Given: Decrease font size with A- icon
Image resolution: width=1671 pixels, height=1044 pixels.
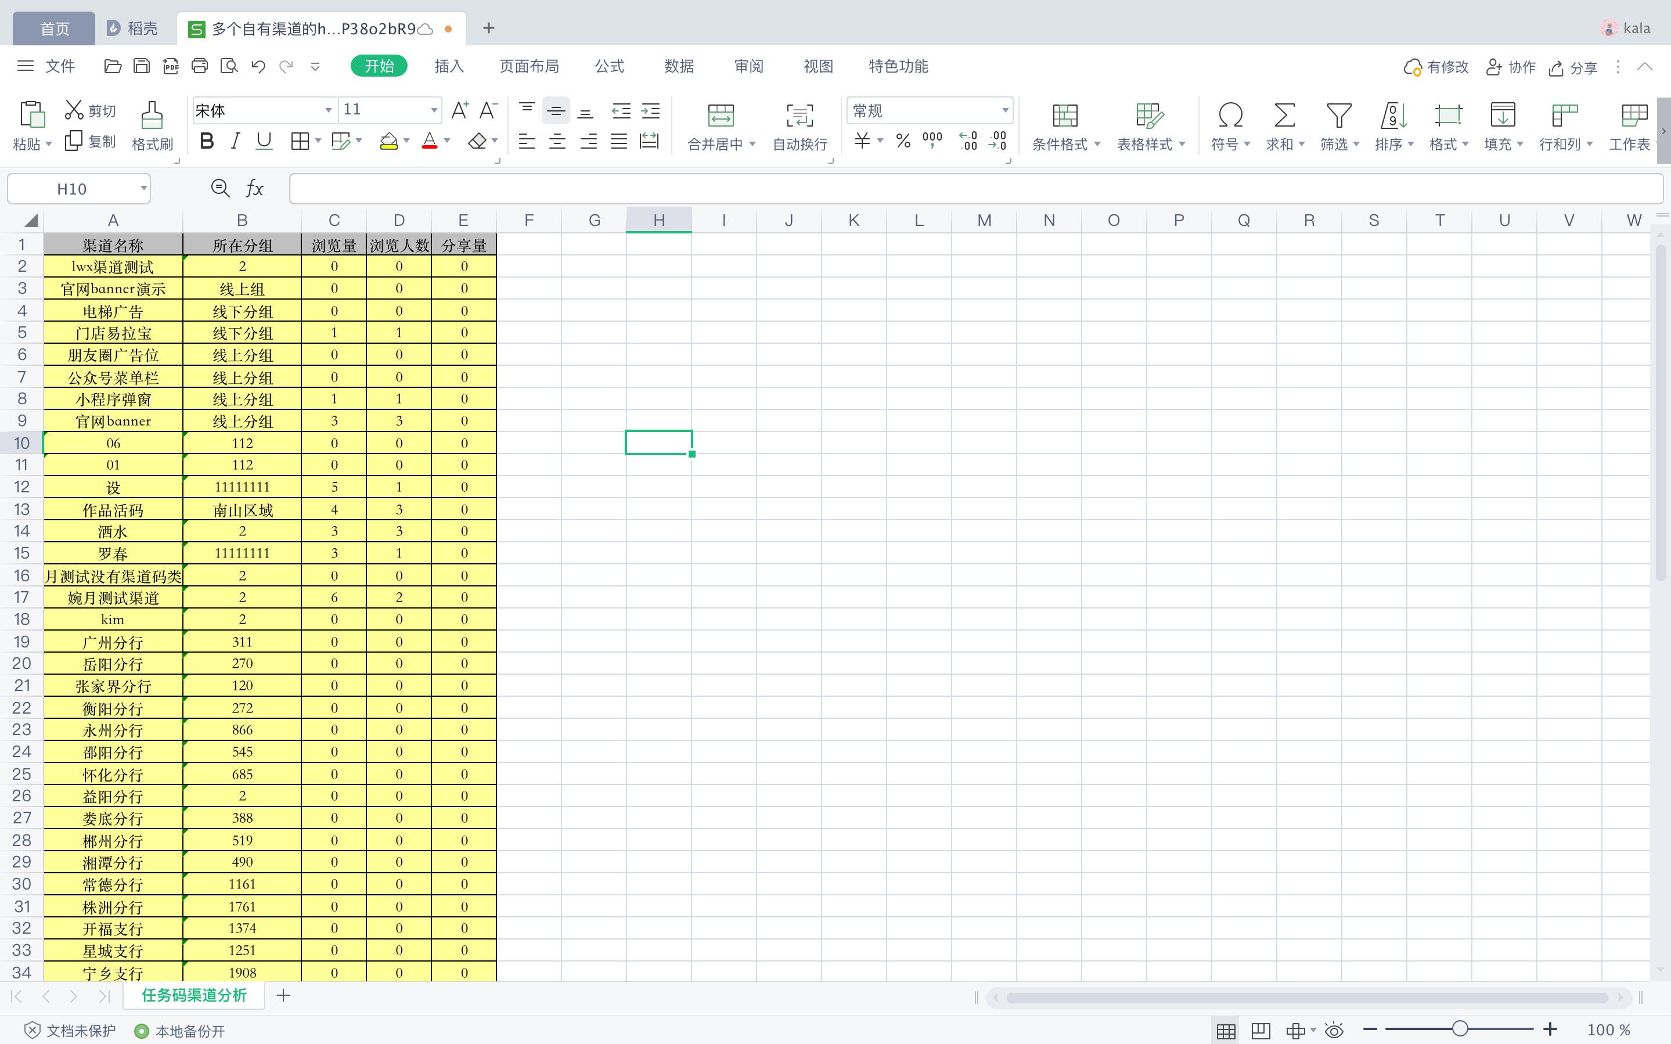Looking at the screenshot, I should click(x=488, y=110).
